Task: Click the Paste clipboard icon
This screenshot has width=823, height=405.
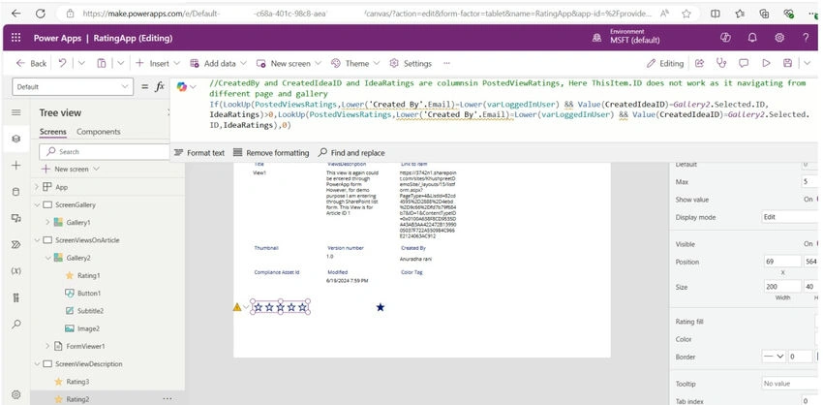Action: click(x=102, y=63)
